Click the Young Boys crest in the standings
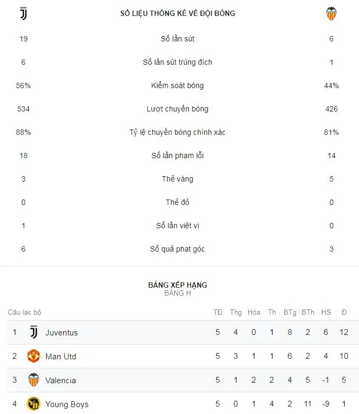Screen dimensions: 359x414 click(33, 404)
